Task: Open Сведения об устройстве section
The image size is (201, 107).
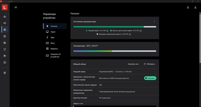Action: pyautogui.click(x=55, y=55)
